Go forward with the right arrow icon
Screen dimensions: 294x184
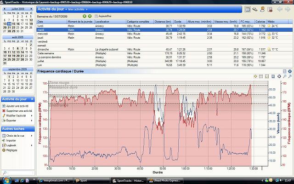pos(288,9)
